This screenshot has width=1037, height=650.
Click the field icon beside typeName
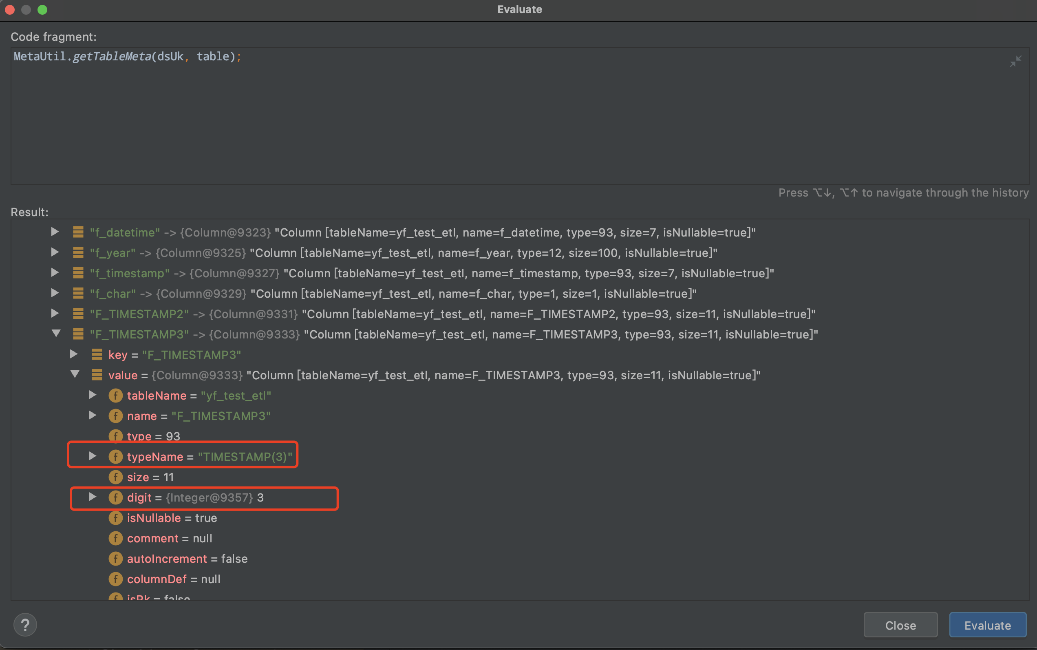[115, 457]
